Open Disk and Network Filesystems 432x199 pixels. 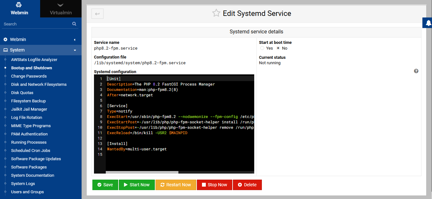[x=39, y=84]
